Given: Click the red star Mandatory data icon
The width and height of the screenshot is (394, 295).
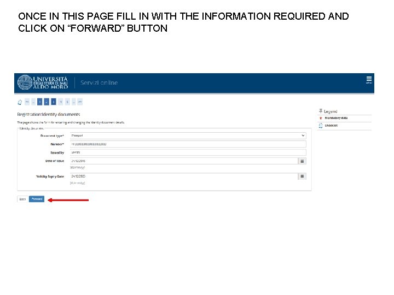Looking at the screenshot, I should [321, 118].
